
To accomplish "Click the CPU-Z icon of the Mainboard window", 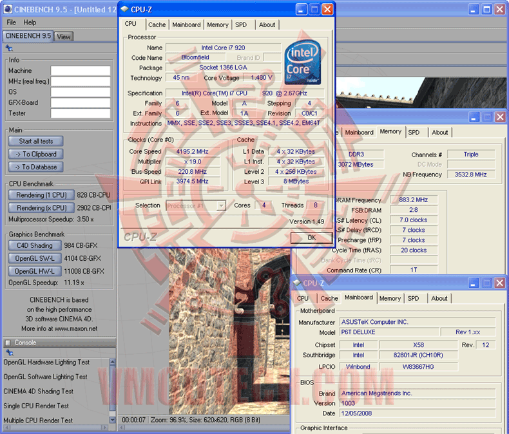I will [297, 283].
